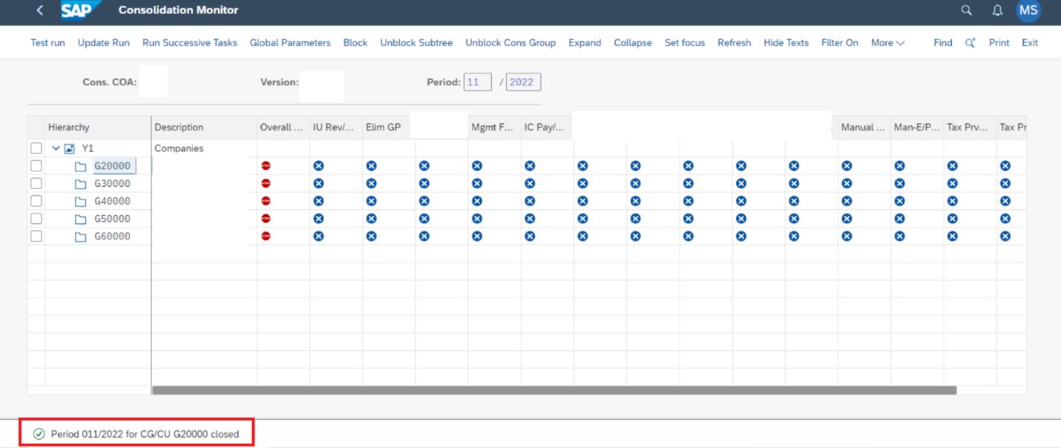
Task: Run the Test run command
Action: pos(47,43)
